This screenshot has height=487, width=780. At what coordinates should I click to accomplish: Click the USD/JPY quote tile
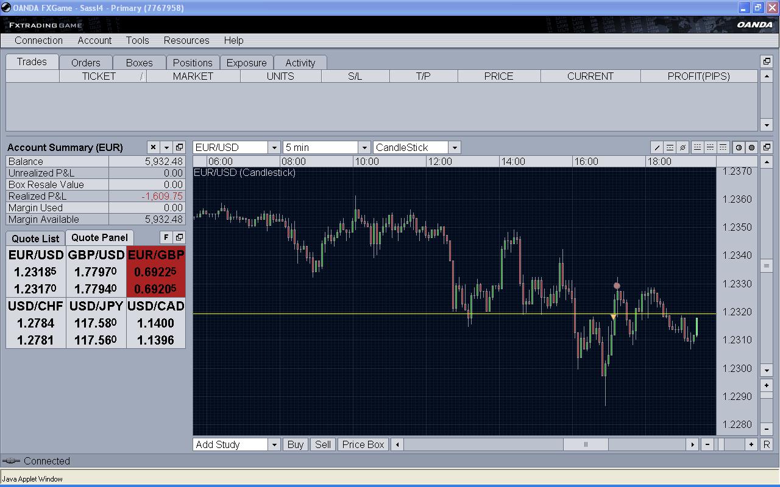[x=96, y=323]
